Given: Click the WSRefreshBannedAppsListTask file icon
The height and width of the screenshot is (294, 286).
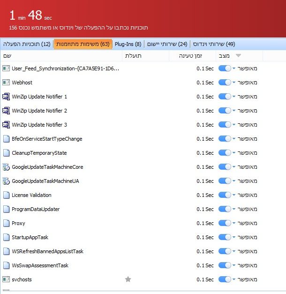Looking at the screenshot, I should [6, 251].
